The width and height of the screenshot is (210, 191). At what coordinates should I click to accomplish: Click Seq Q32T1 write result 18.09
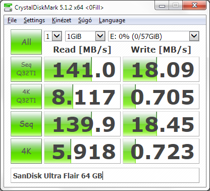click(x=161, y=69)
